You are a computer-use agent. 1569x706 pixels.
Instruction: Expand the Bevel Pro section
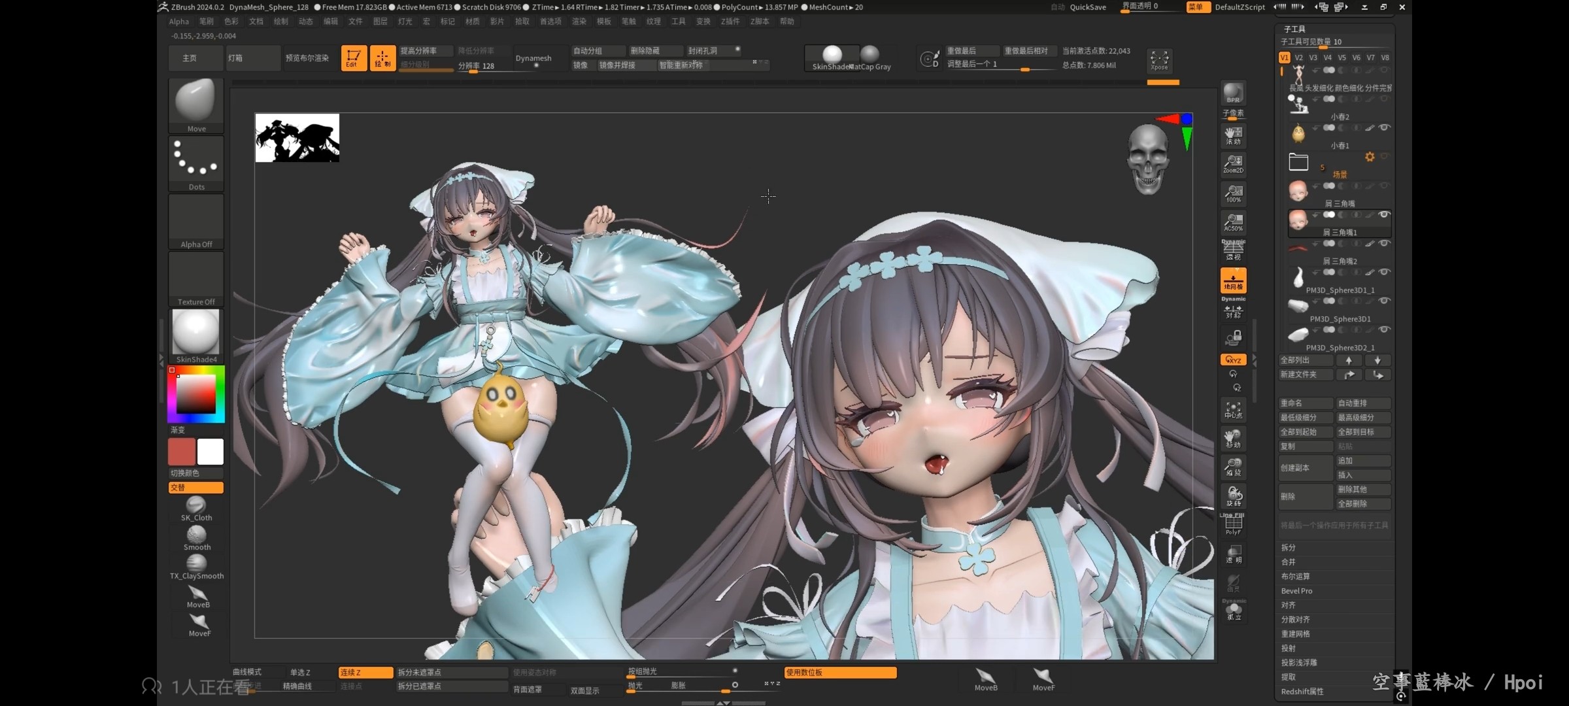(x=1297, y=590)
